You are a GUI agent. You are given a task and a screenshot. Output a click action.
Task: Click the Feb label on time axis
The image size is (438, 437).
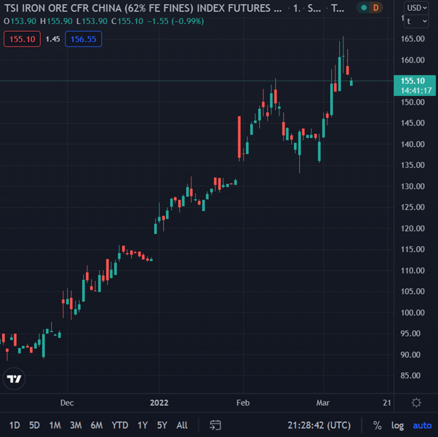click(243, 403)
